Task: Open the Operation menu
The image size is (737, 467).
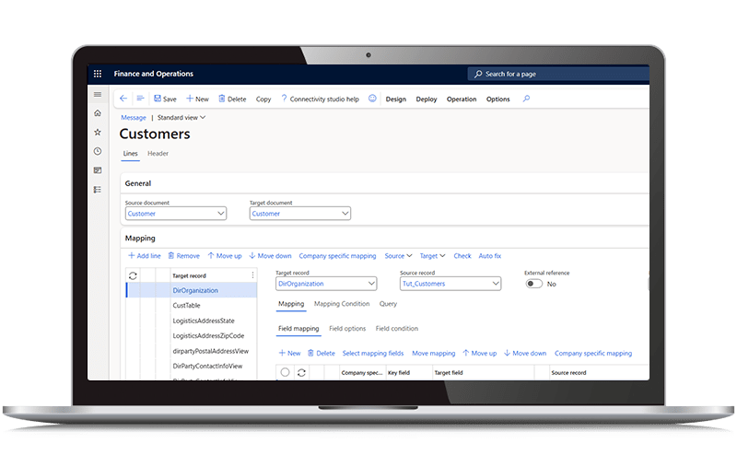Action: [x=462, y=99]
